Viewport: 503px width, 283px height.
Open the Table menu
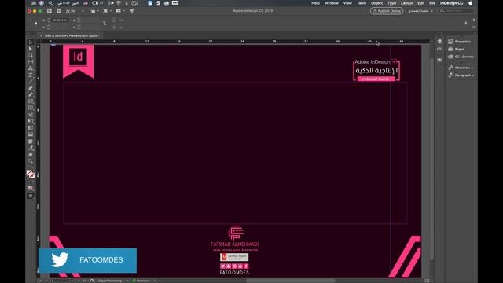pos(362,3)
